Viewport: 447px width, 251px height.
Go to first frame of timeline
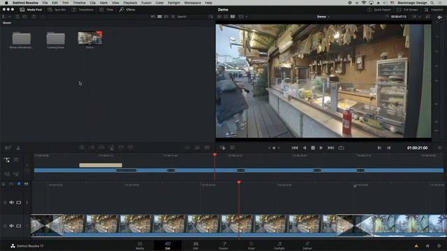pyautogui.click(x=295, y=148)
